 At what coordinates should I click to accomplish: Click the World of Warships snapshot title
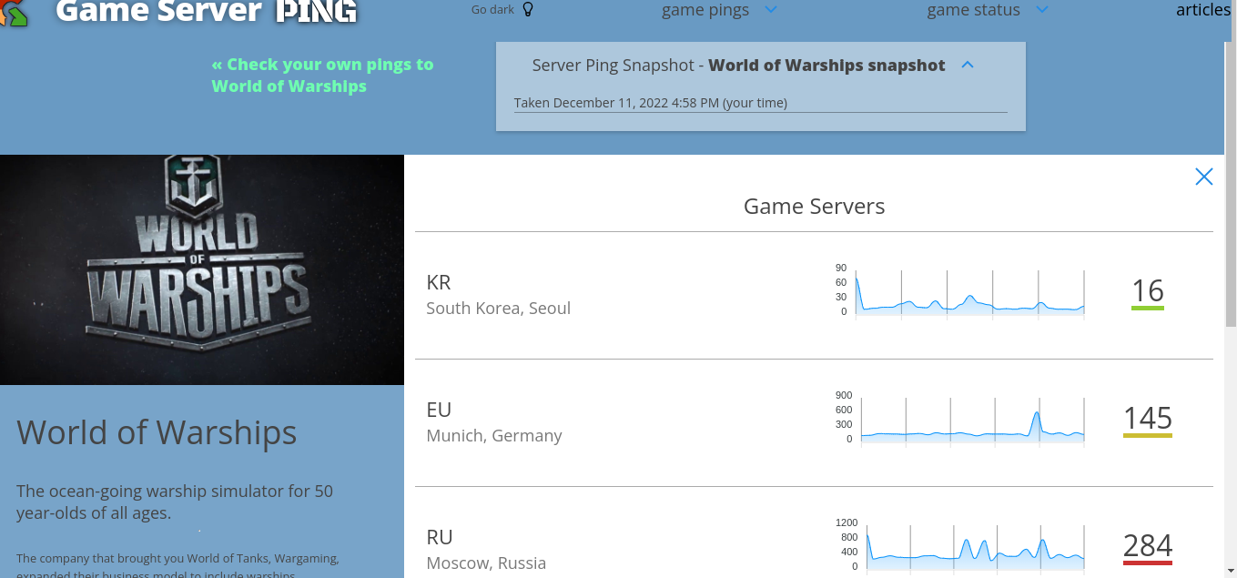(x=826, y=66)
